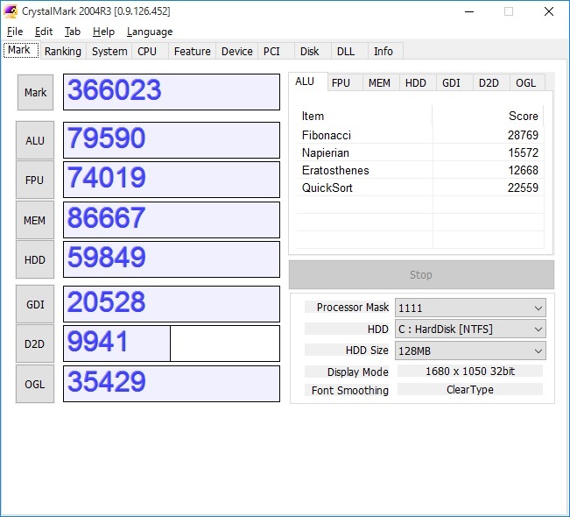The height and width of the screenshot is (517, 570).
Task: Run the D2D benchmark button
Action: coord(35,344)
